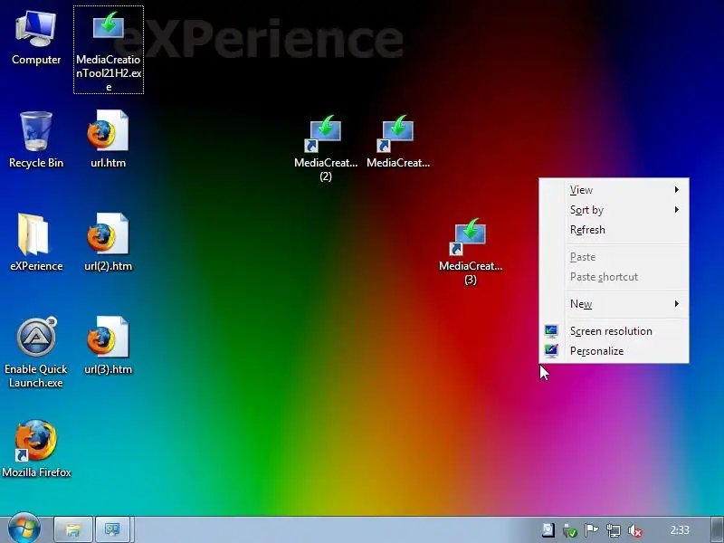Select the MediaCreat... (3) shortcut icon
The image size is (724, 543).
(470, 252)
